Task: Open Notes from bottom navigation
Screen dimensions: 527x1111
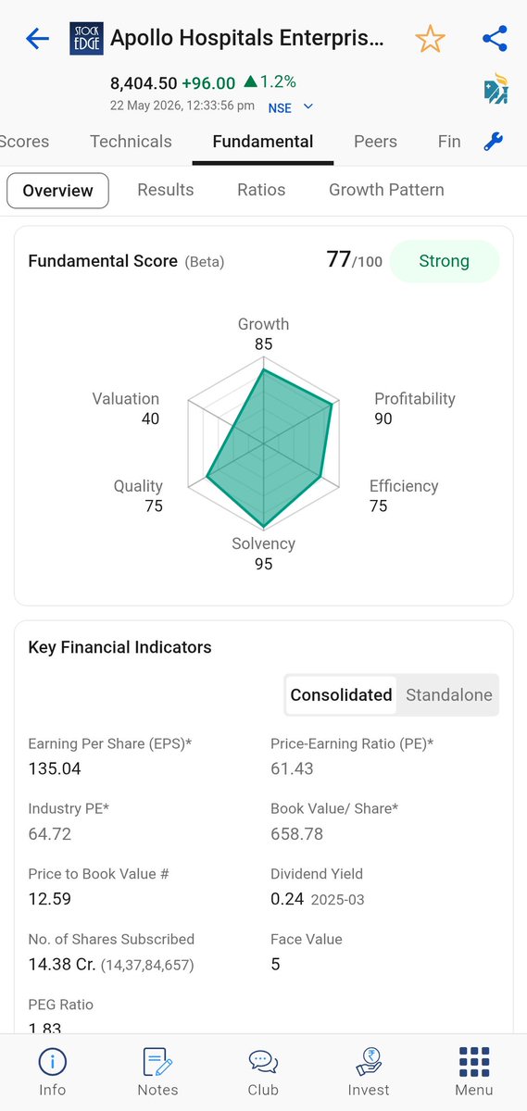Action: click(157, 1072)
